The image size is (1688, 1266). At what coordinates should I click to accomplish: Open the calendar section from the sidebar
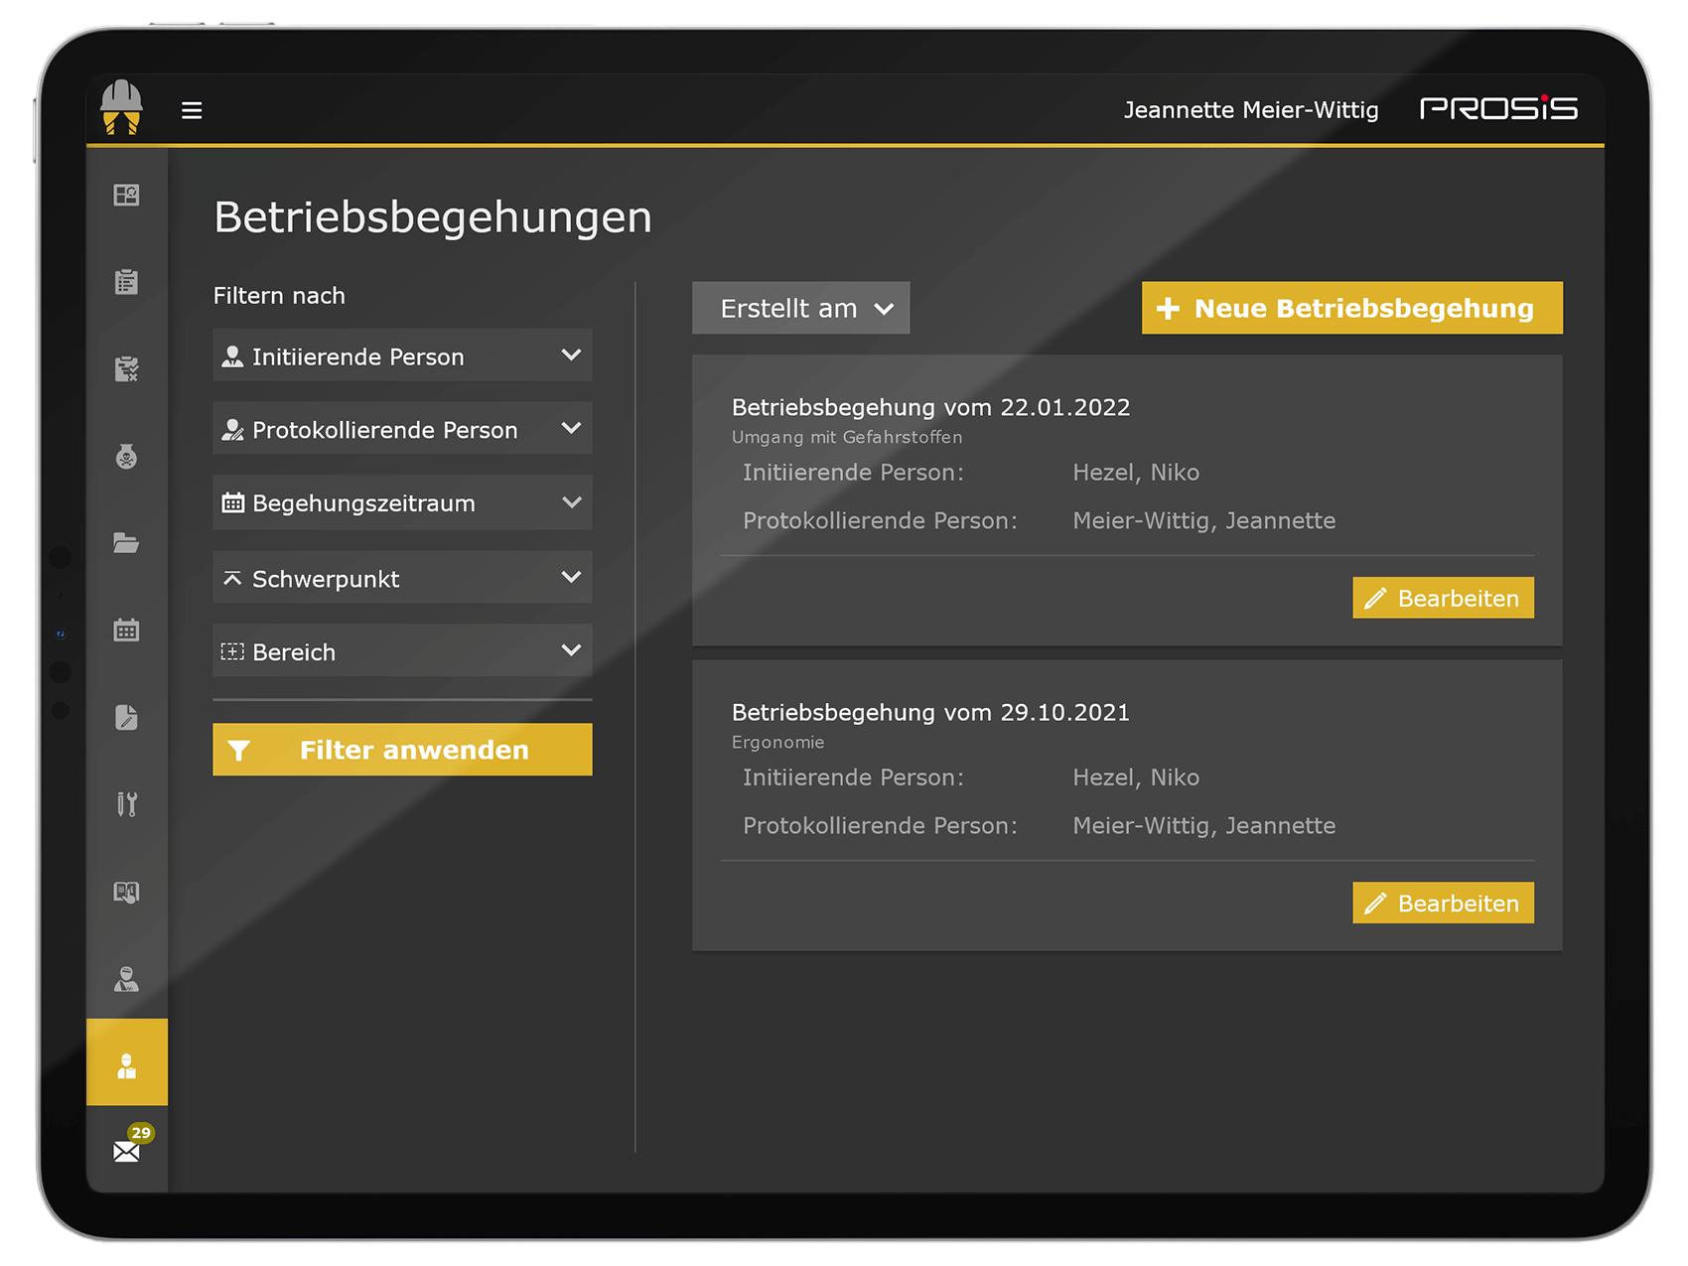(127, 630)
